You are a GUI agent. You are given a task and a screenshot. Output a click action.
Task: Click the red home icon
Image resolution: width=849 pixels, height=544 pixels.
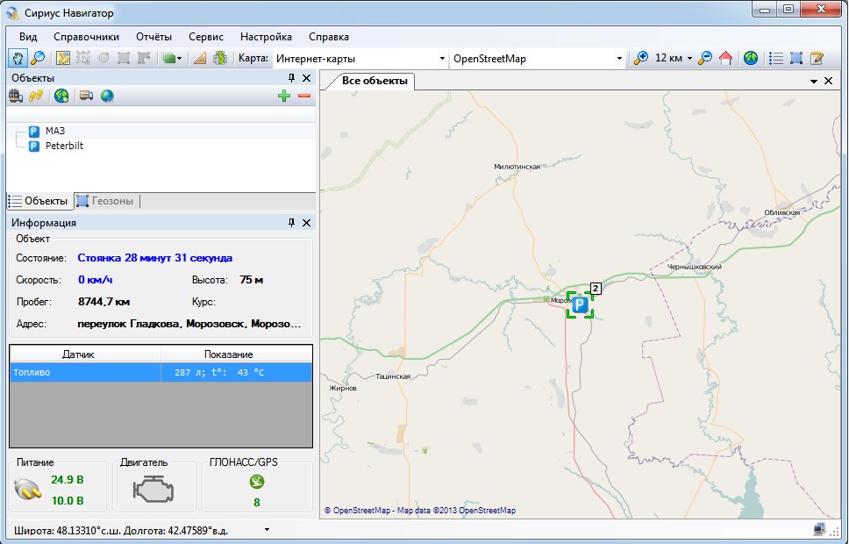pos(725,59)
